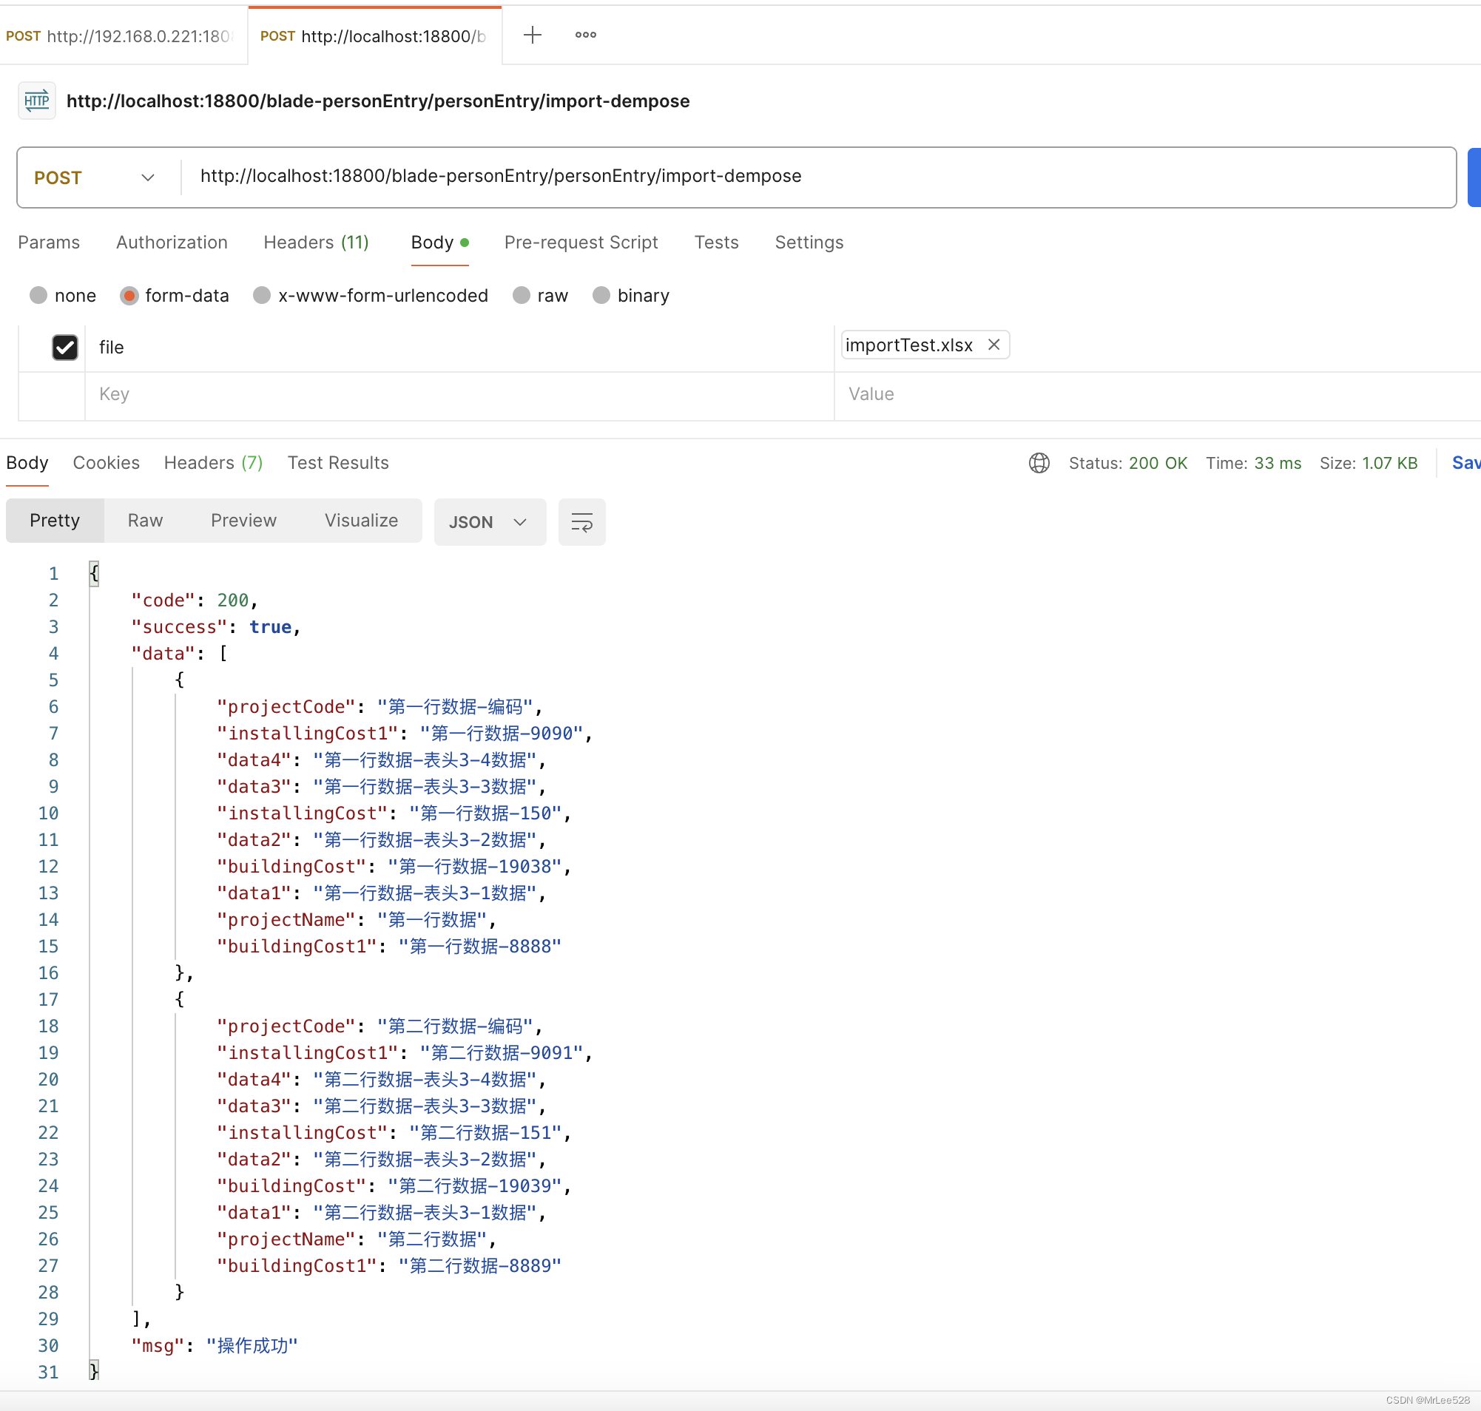Switch to the Preview response view
1481x1411 pixels.
(x=243, y=520)
